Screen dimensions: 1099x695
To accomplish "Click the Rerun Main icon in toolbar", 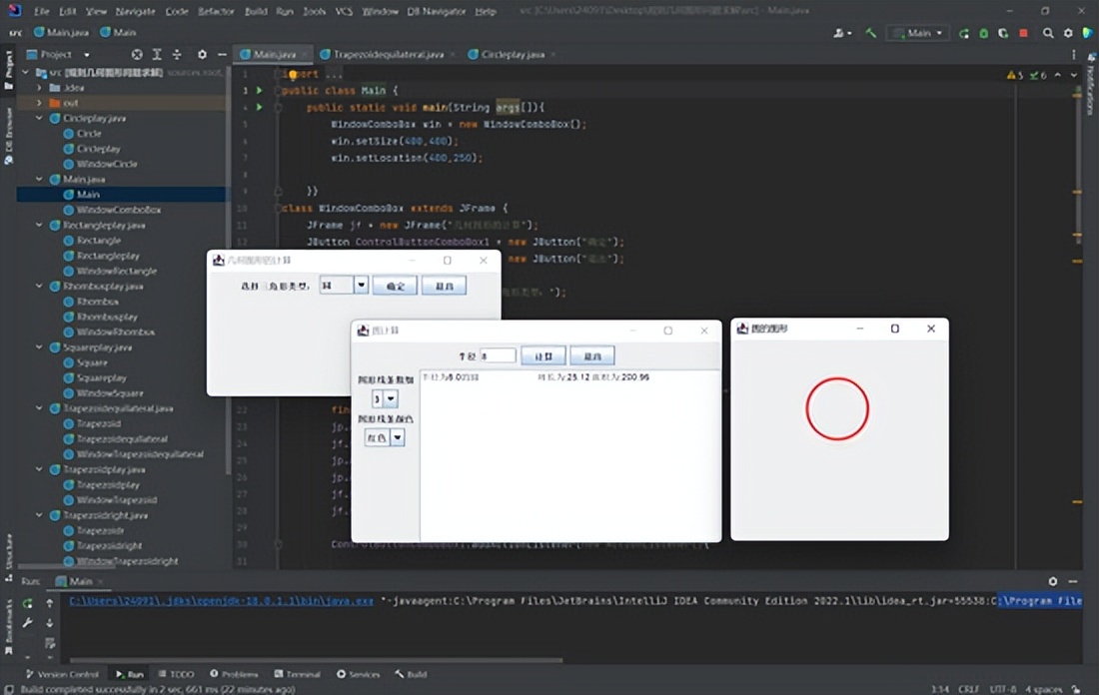I will 964,33.
